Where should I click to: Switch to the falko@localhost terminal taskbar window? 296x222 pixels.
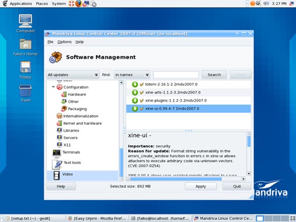click(x=160, y=218)
